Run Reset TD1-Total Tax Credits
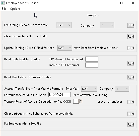Image resolution: width=139 pixels, height=136 pixels. coord(131,63)
